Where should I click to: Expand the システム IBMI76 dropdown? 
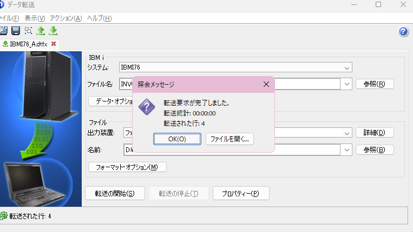pos(346,67)
